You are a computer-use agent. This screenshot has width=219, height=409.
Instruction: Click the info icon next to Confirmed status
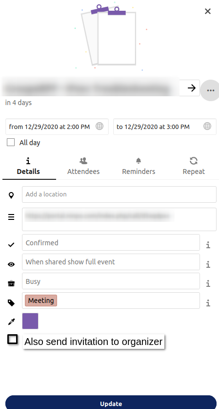(208, 245)
